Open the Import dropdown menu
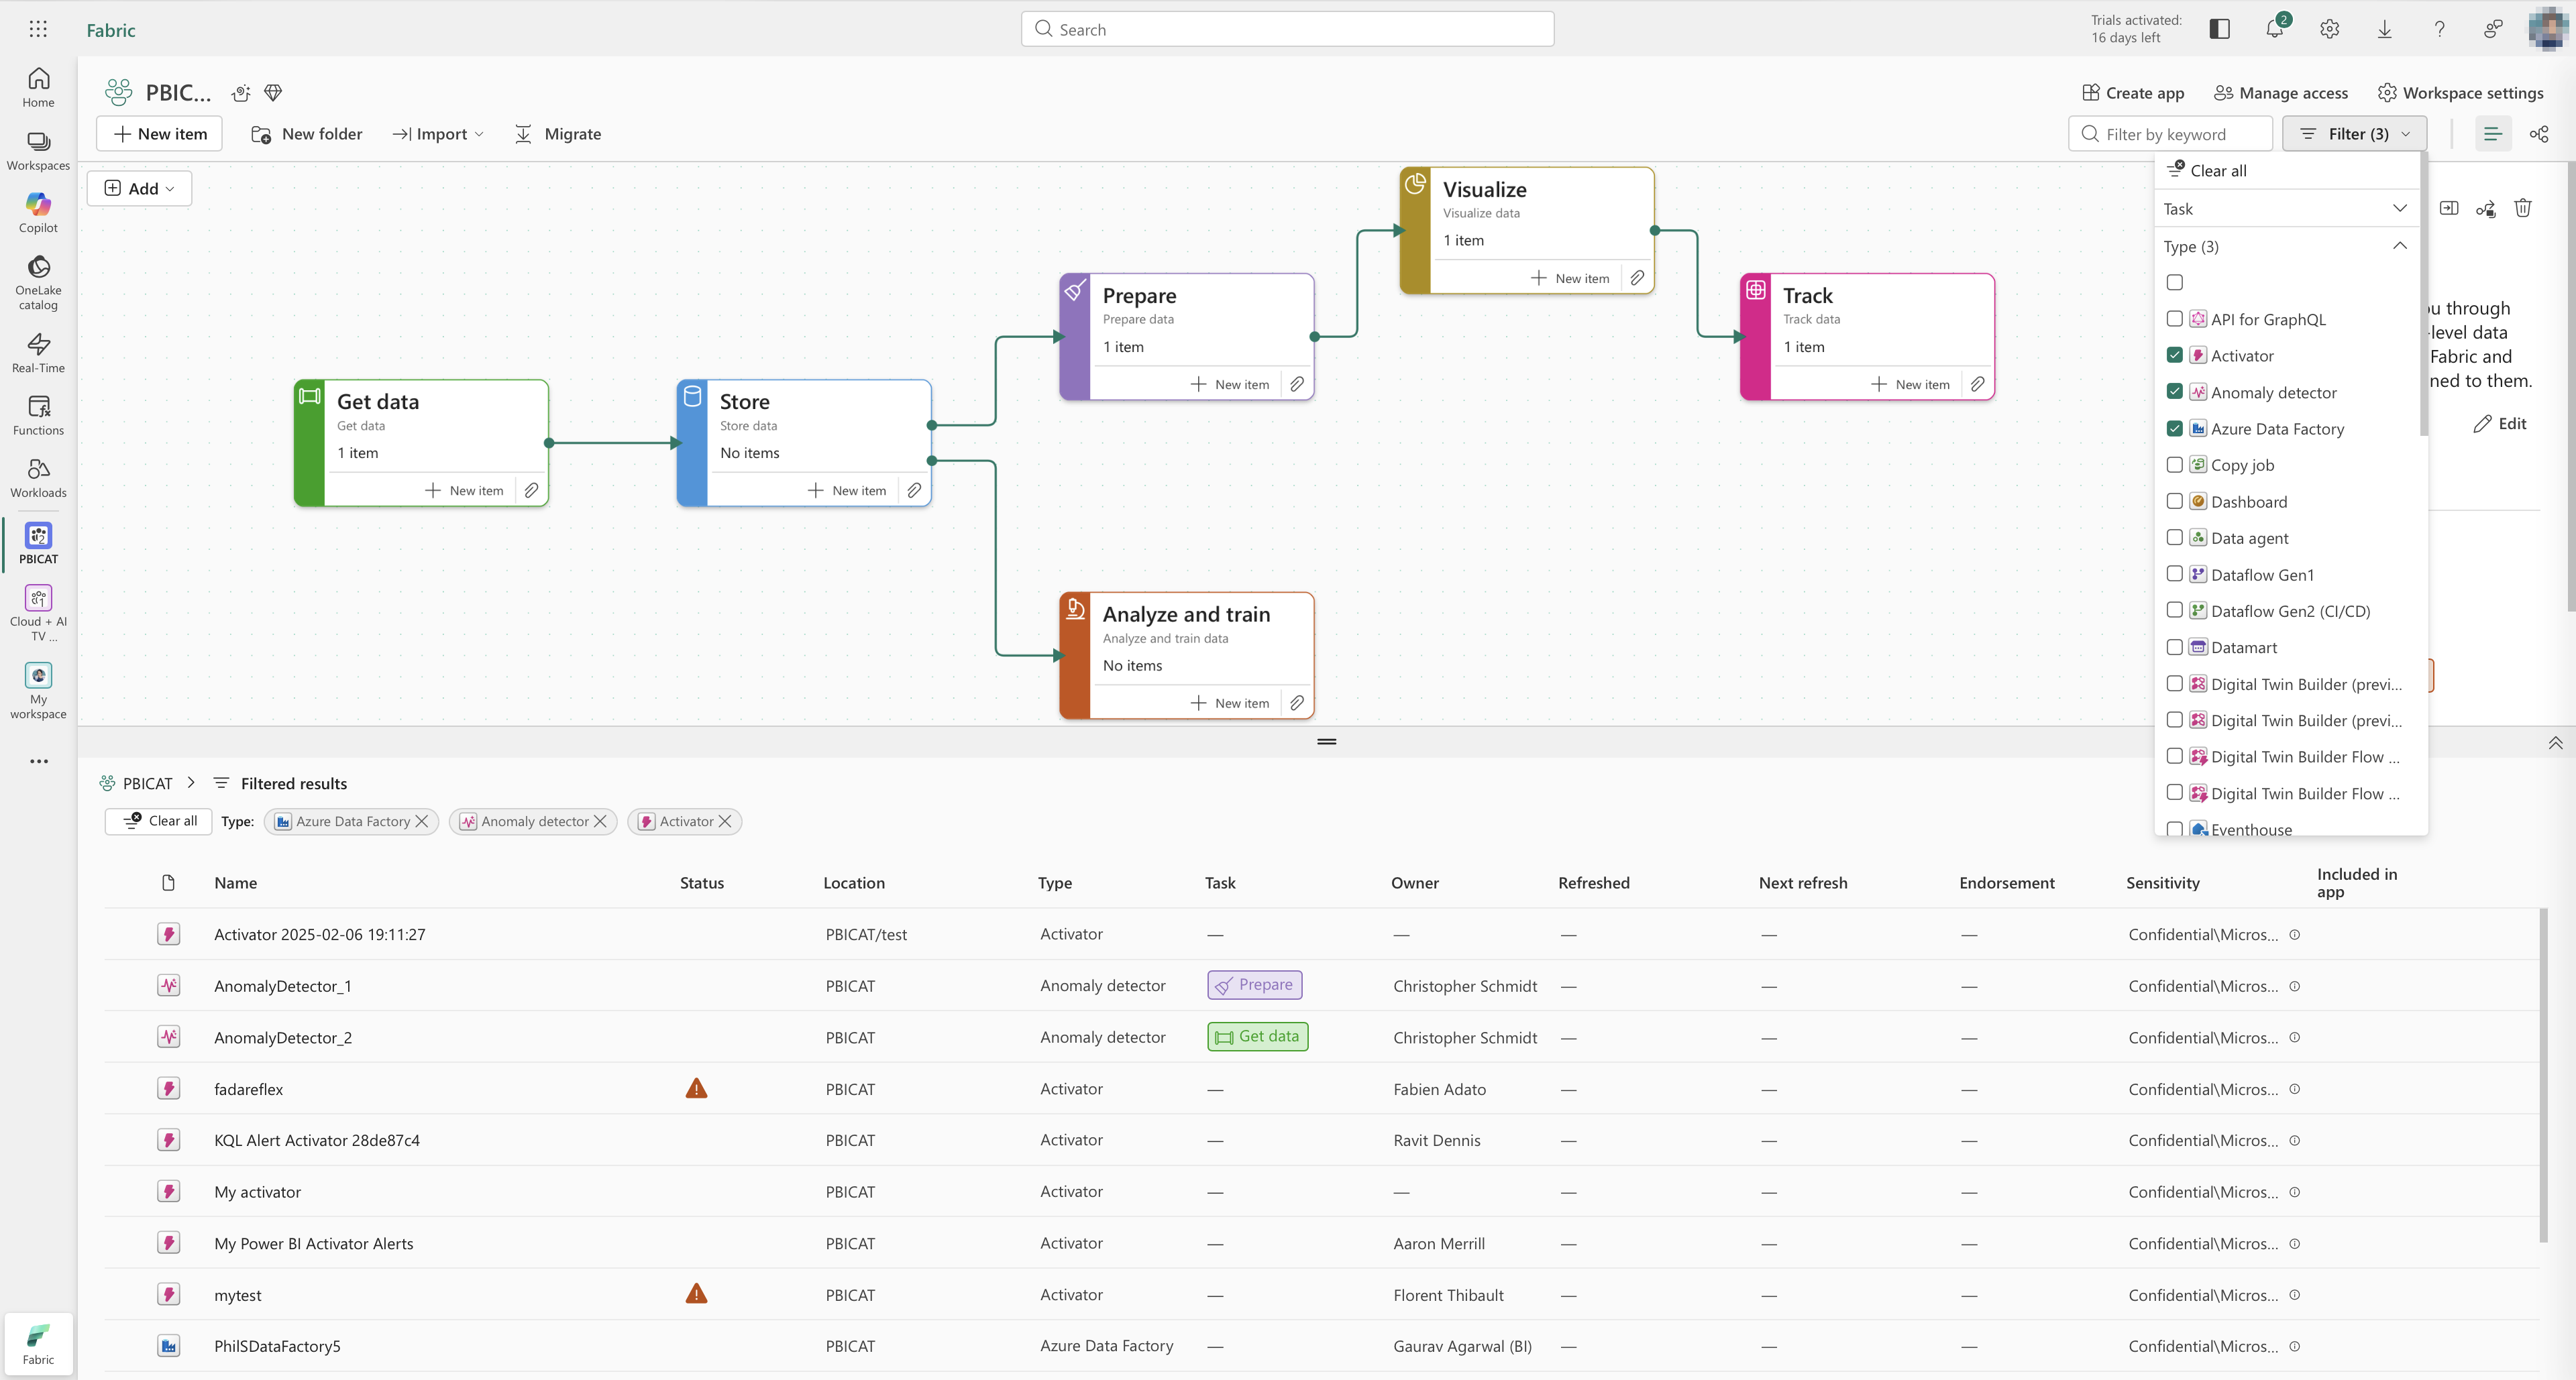Image resolution: width=2576 pixels, height=1380 pixels. coord(438,134)
